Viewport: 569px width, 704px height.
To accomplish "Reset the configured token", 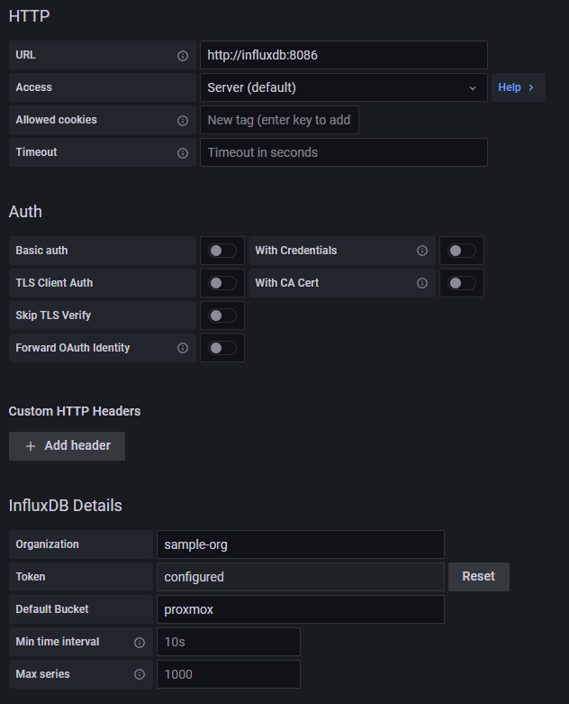I will pyautogui.click(x=478, y=577).
